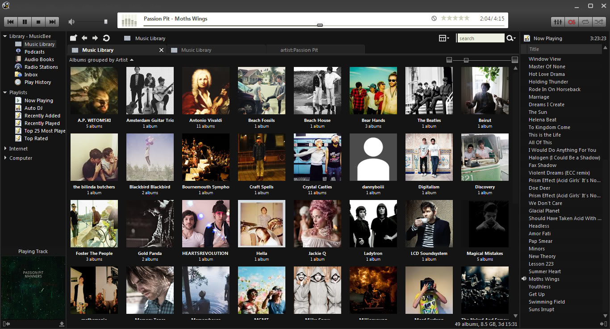Open the Crystal Castles artist thumbnail
The image size is (610, 329).
318,157
